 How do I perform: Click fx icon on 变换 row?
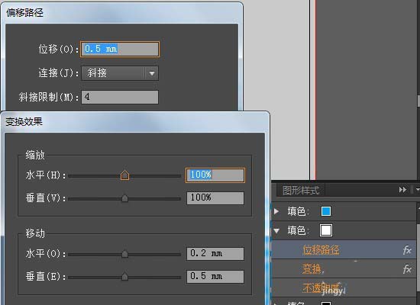pyautogui.click(x=408, y=269)
